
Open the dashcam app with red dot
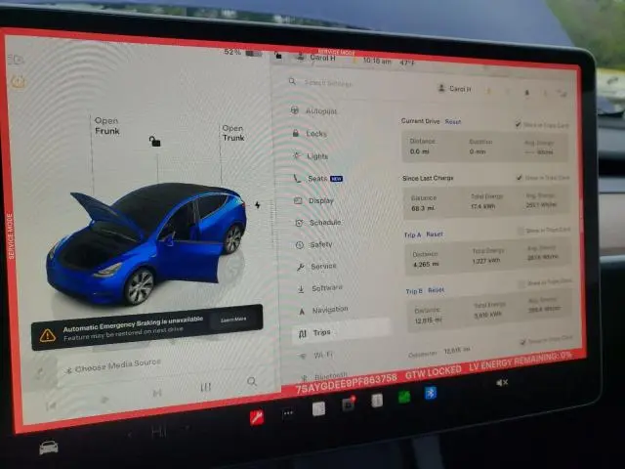coord(349,404)
